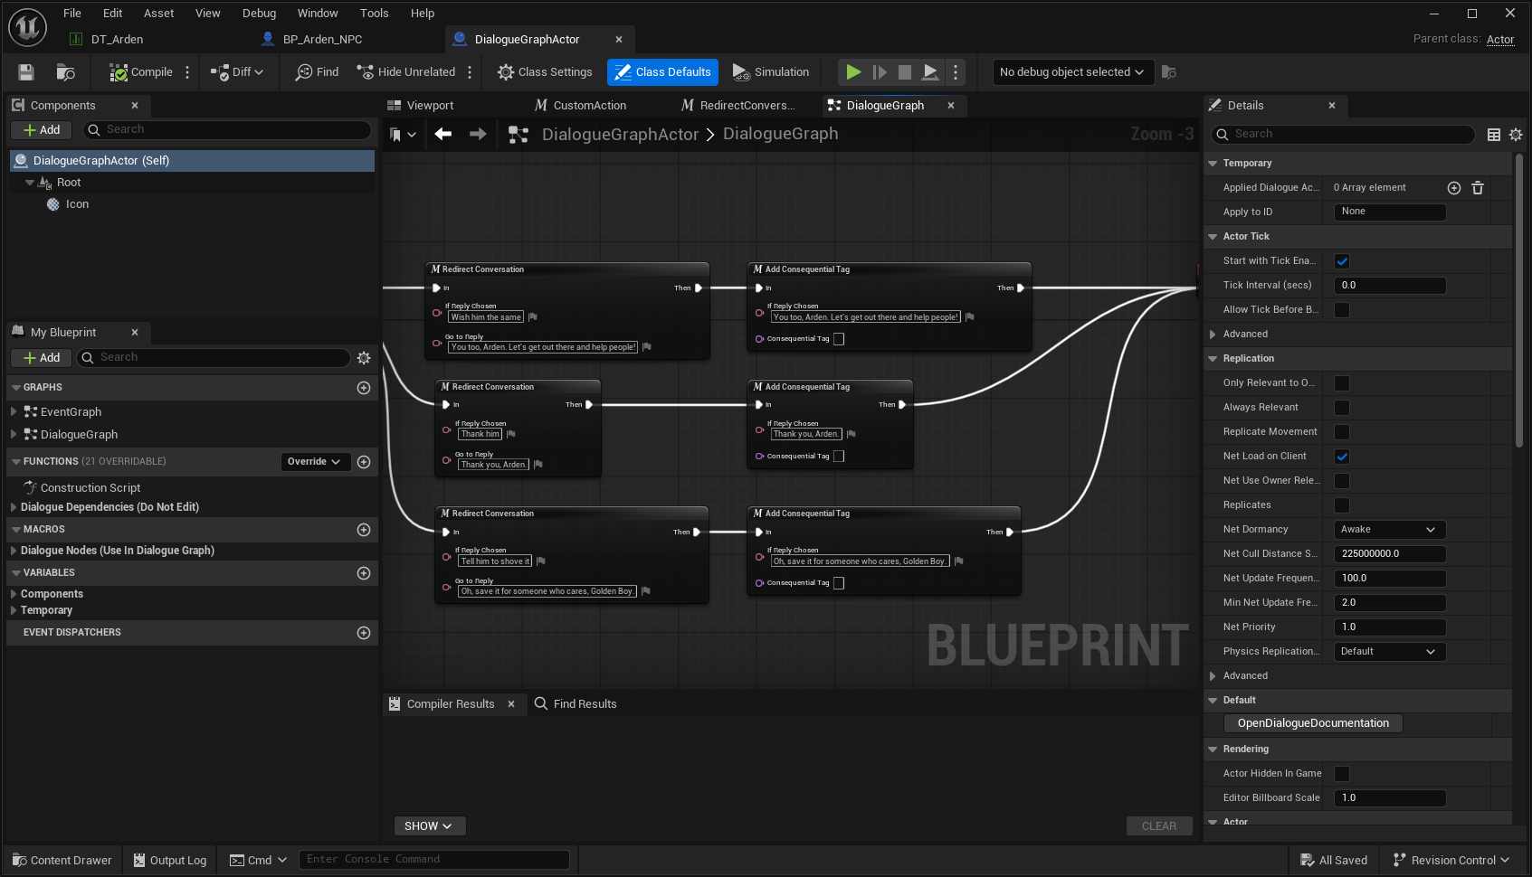1532x877 pixels.
Task: Open My Blueprint settings gear
Action: pos(364,358)
